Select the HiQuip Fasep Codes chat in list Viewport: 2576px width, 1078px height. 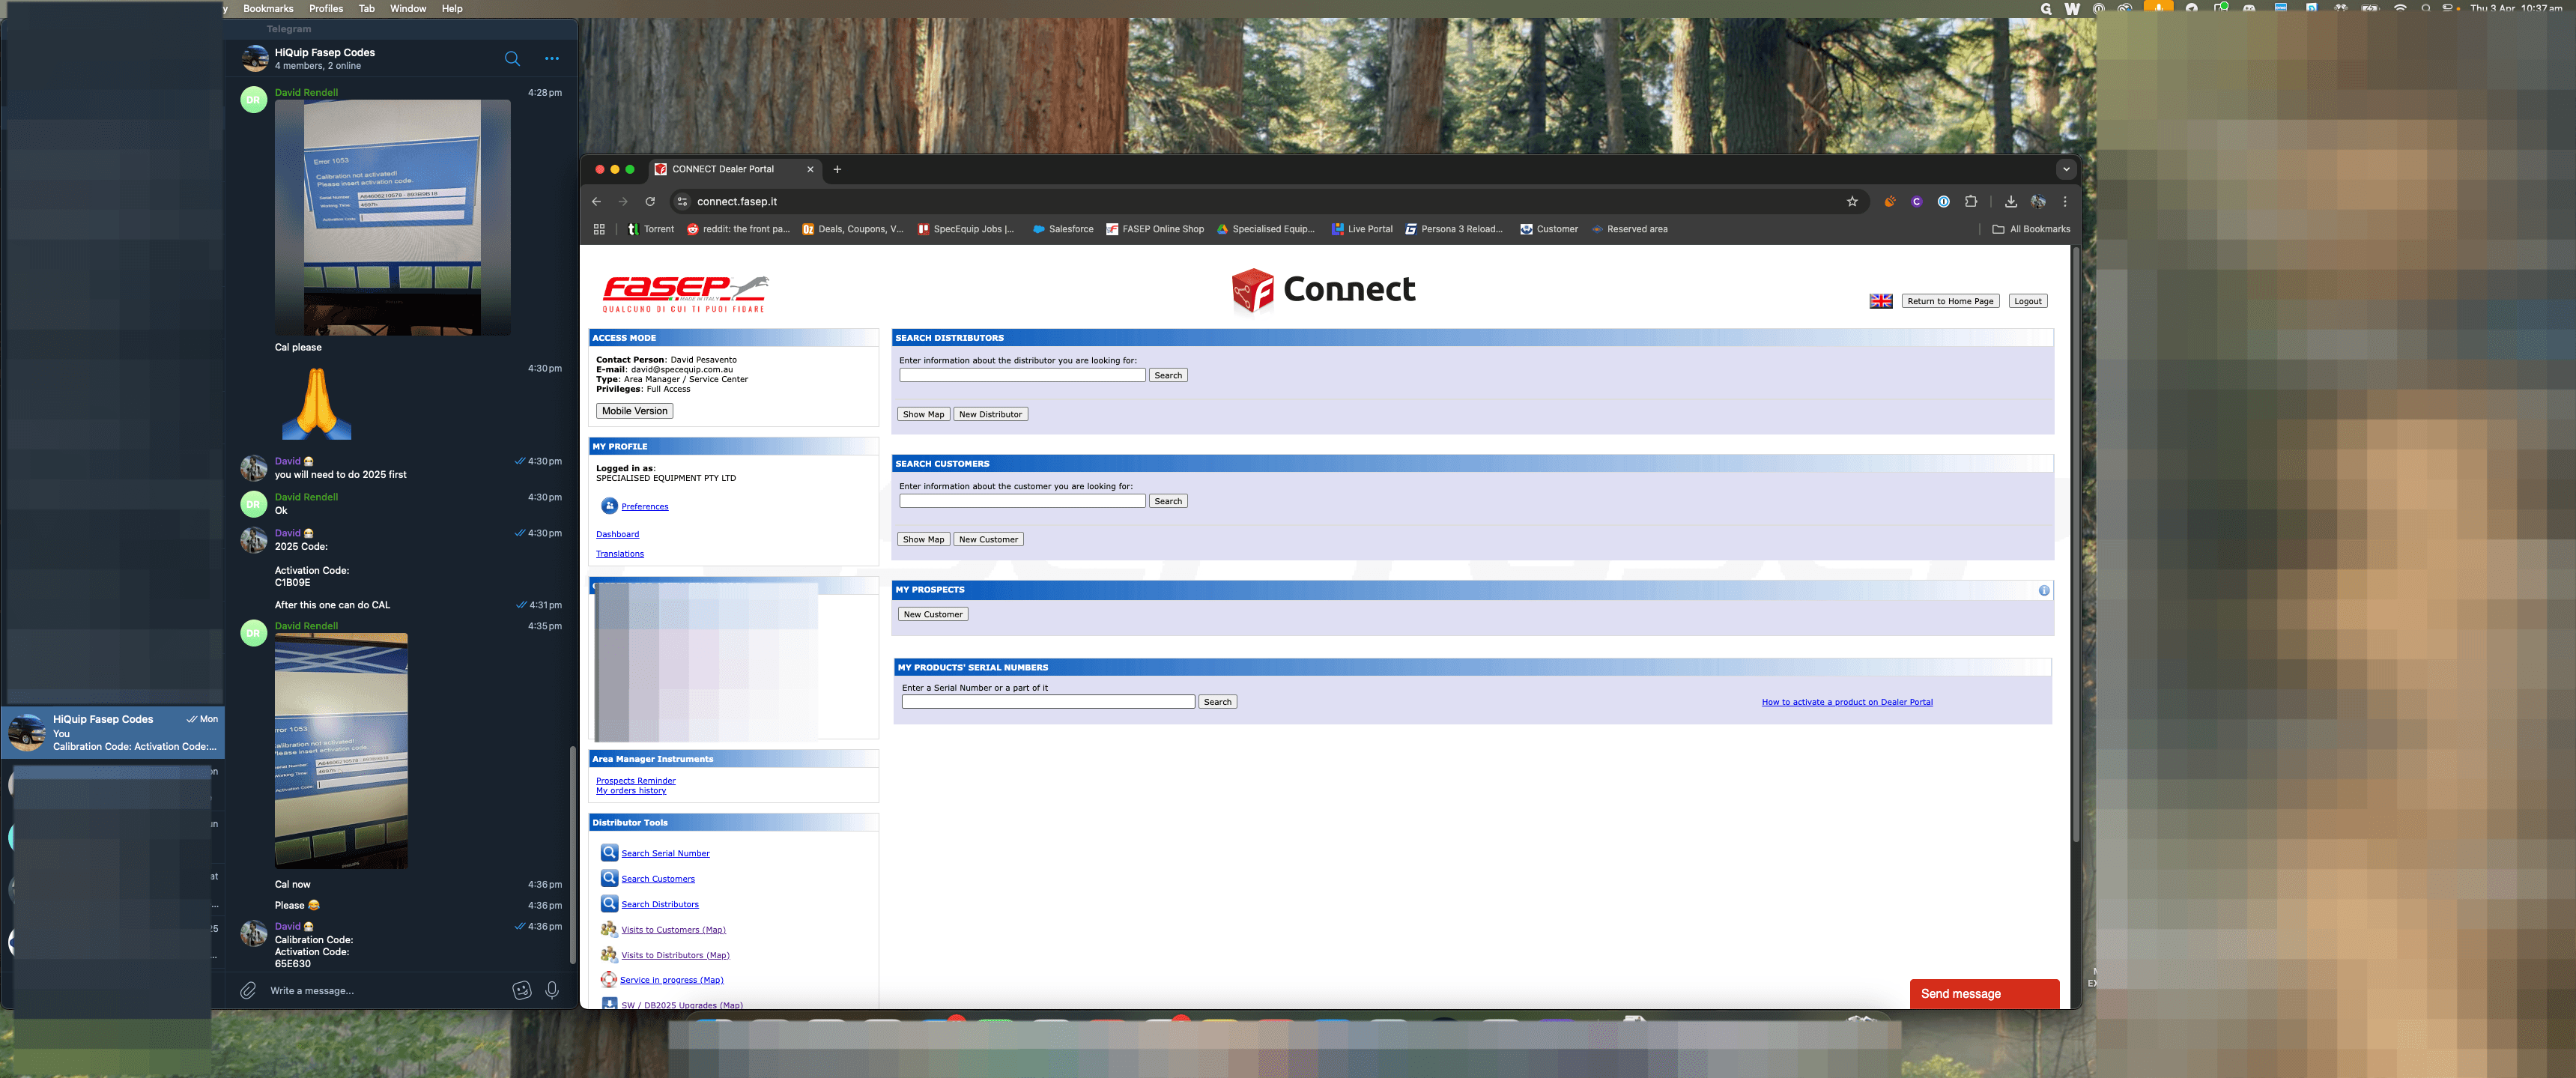(113, 733)
